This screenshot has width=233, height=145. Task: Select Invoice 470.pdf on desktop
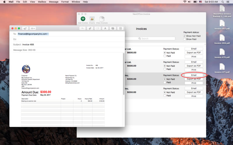point(222,53)
